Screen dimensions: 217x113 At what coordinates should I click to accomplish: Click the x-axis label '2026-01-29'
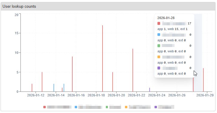(205, 95)
